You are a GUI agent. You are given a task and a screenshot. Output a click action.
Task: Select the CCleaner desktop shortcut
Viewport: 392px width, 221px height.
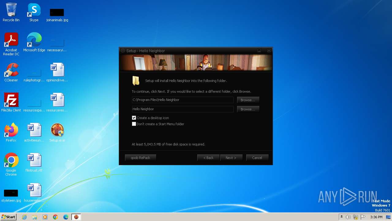pos(11,72)
